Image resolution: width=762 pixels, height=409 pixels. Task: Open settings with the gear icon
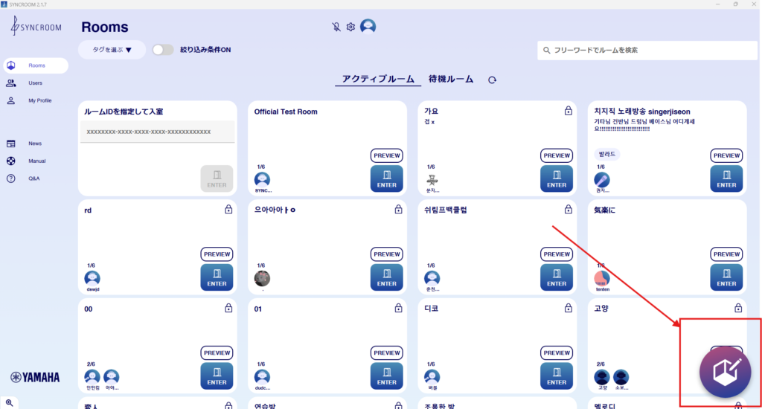(x=350, y=27)
